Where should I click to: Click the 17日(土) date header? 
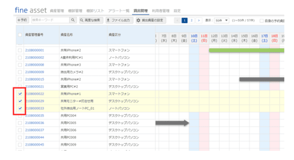coord(264,38)
